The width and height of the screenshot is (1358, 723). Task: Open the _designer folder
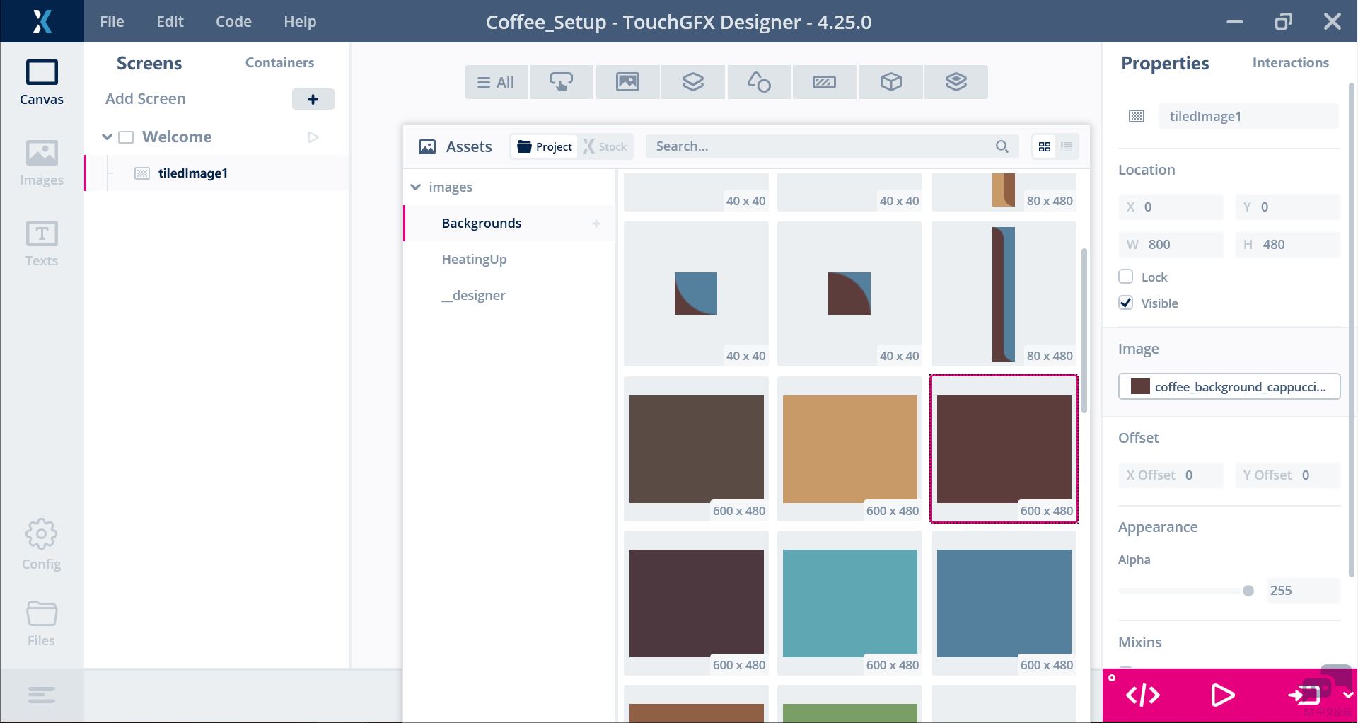(x=473, y=295)
